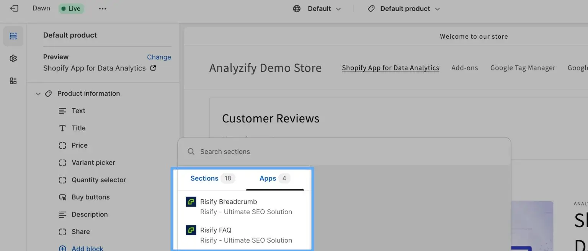Click the Customer Reviews heading in preview
The height and width of the screenshot is (251, 588).
tap(271, 118)
